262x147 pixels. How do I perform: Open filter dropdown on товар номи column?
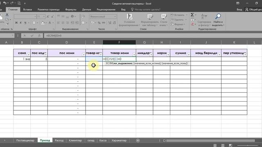tap(134, 55)
